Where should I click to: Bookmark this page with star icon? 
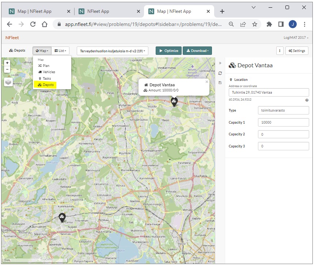coord(255,25)
